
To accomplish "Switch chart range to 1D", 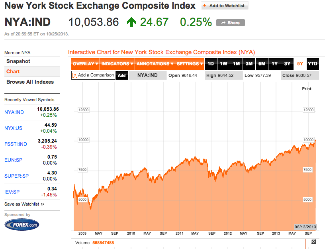I will pos(210,63).
